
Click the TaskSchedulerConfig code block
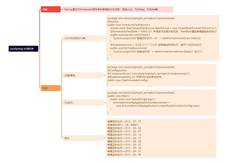pyautogui.click(x=161, y=75)
